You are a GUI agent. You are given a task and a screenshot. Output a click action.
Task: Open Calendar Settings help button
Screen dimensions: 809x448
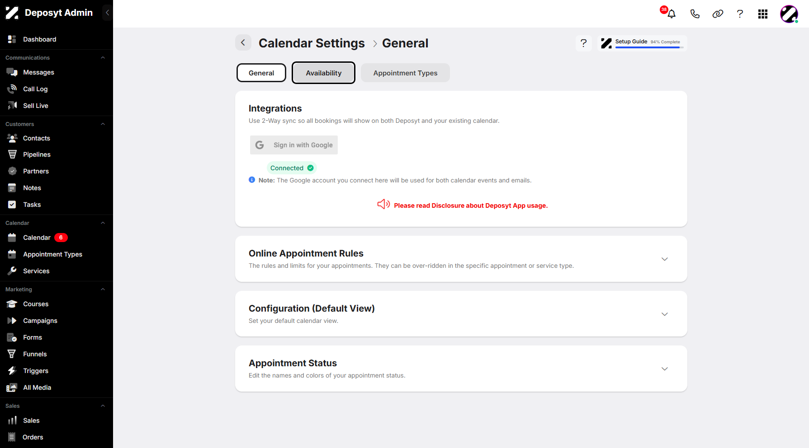pos(584,43)
